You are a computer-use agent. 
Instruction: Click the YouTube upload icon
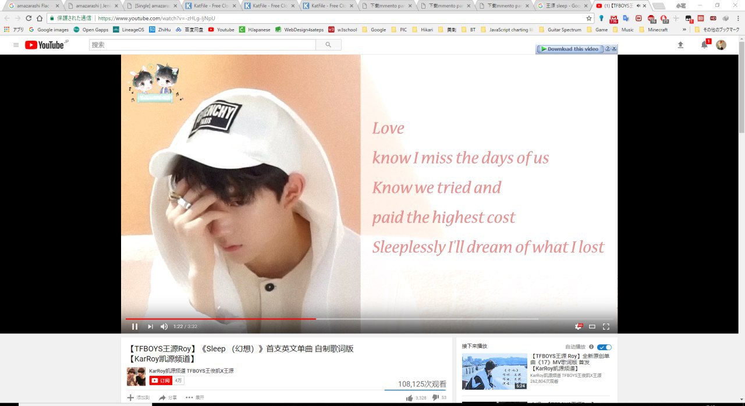click(x=680, y=45)
